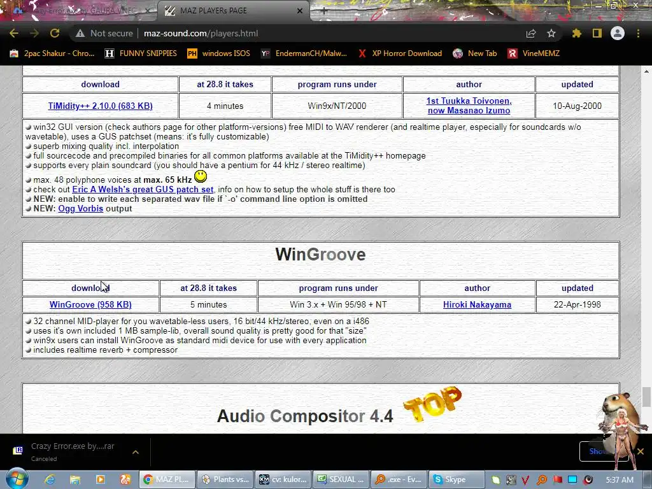Open the Chrome profile avatar
Viewport: 652px width, 489px height.
pos(618,33)
